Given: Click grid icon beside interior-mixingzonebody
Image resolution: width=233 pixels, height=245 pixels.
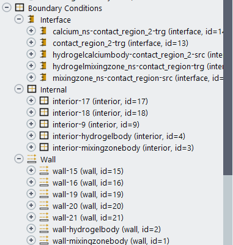Looking at the screenshot, I should point(44,148).
